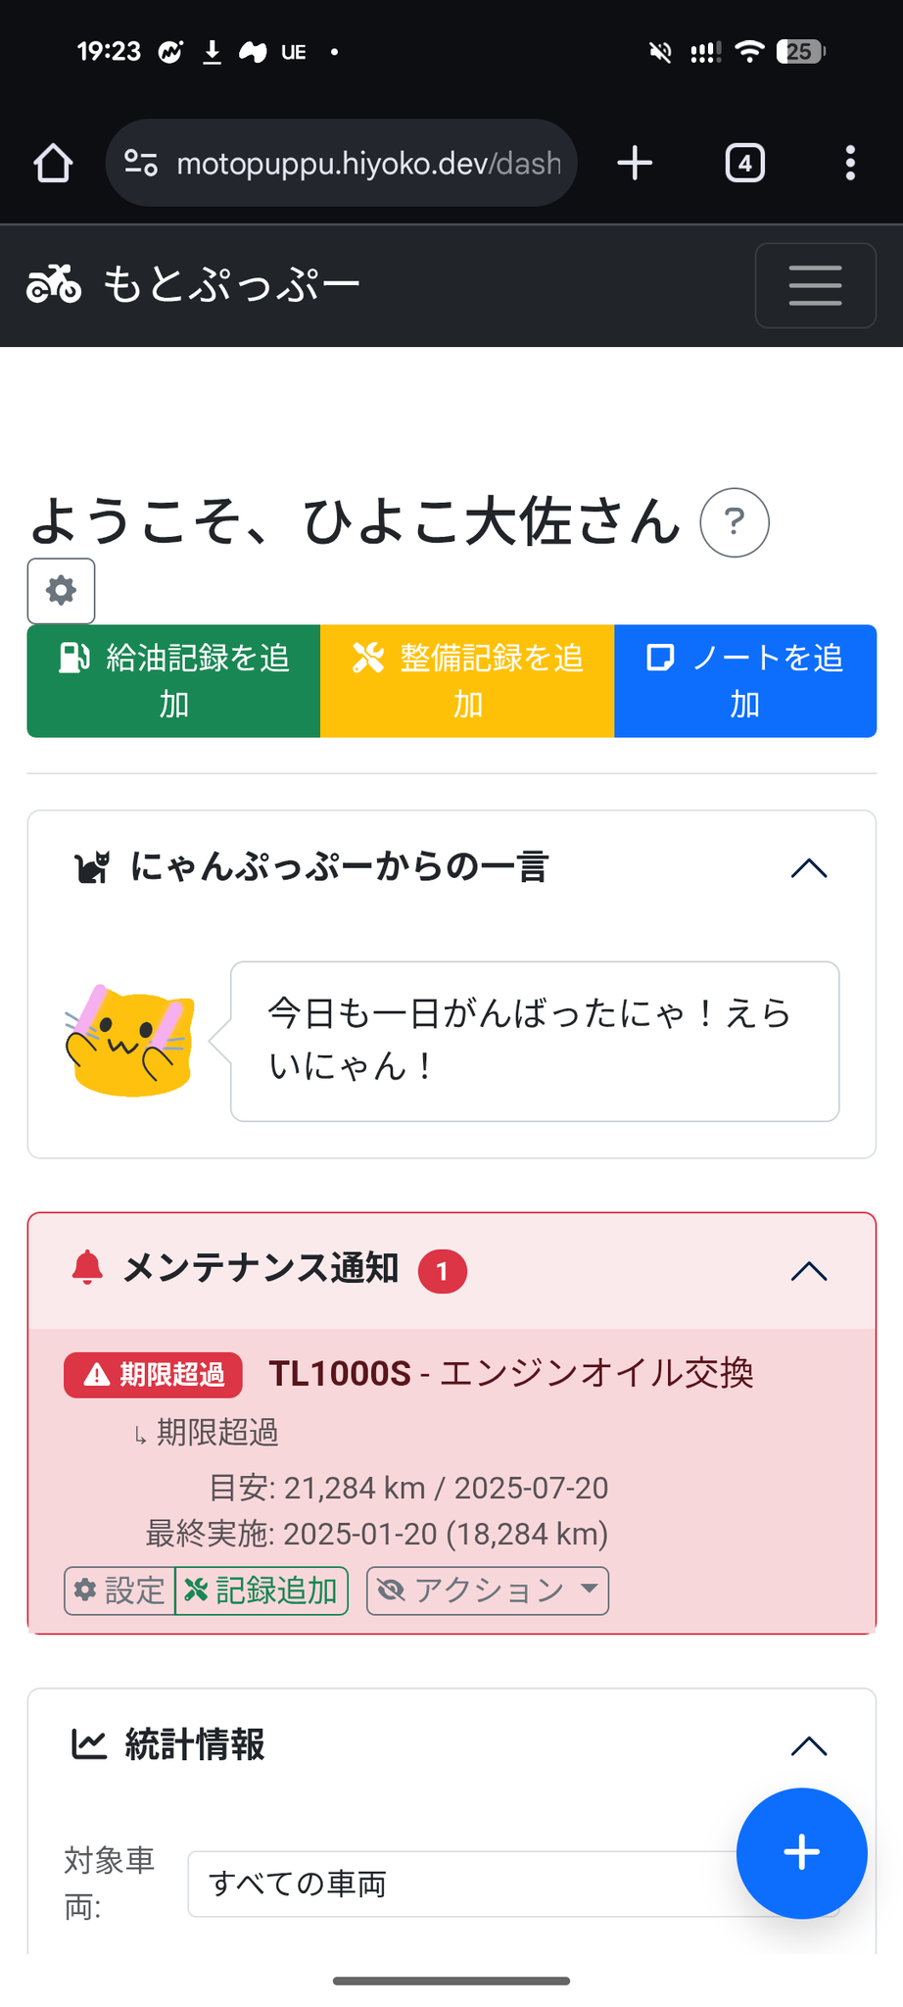
Task: Click 給油記録を追加 button
Action: pos(173,681)
